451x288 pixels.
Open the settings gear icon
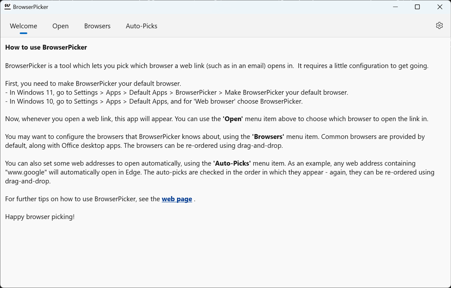click(x=439, y=26)
